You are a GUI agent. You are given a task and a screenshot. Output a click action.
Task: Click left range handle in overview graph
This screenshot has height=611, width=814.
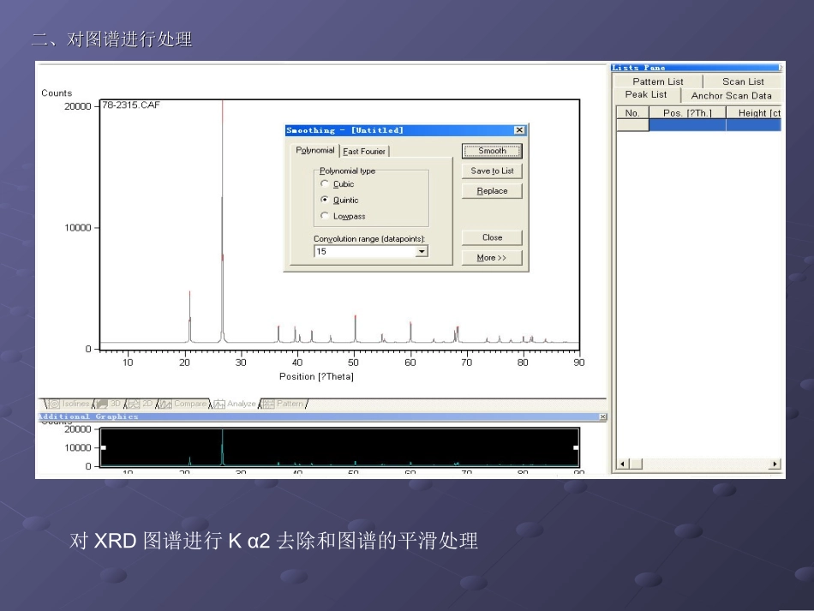(x=104, y=447)
